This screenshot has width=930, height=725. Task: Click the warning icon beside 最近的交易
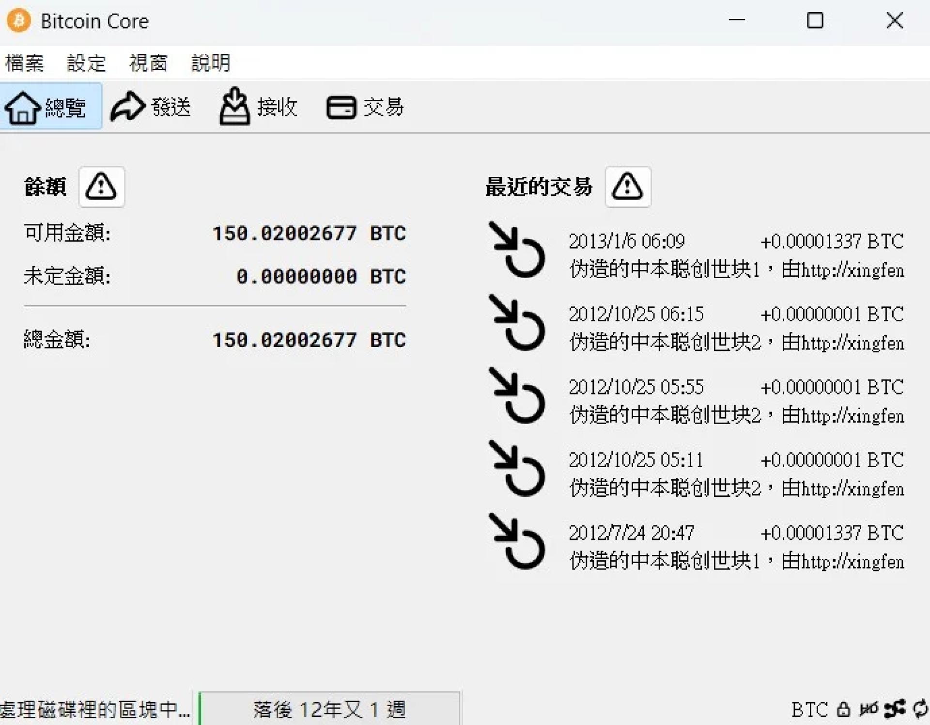(627, 187)
